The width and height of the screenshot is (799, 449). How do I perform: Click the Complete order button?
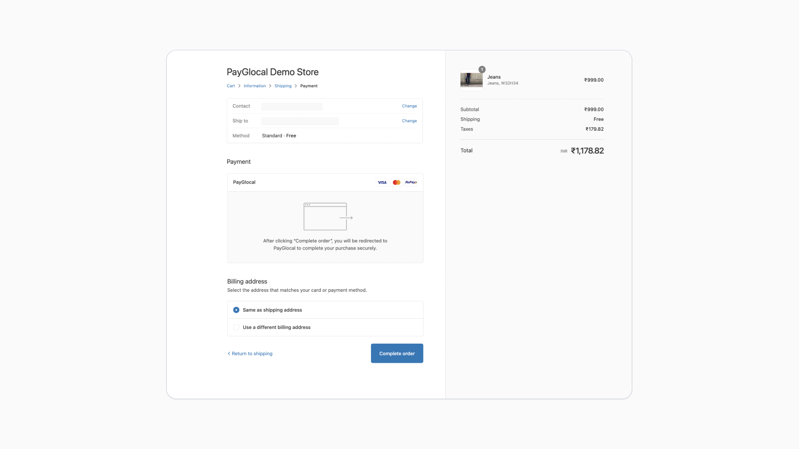[x=397, y=353]
